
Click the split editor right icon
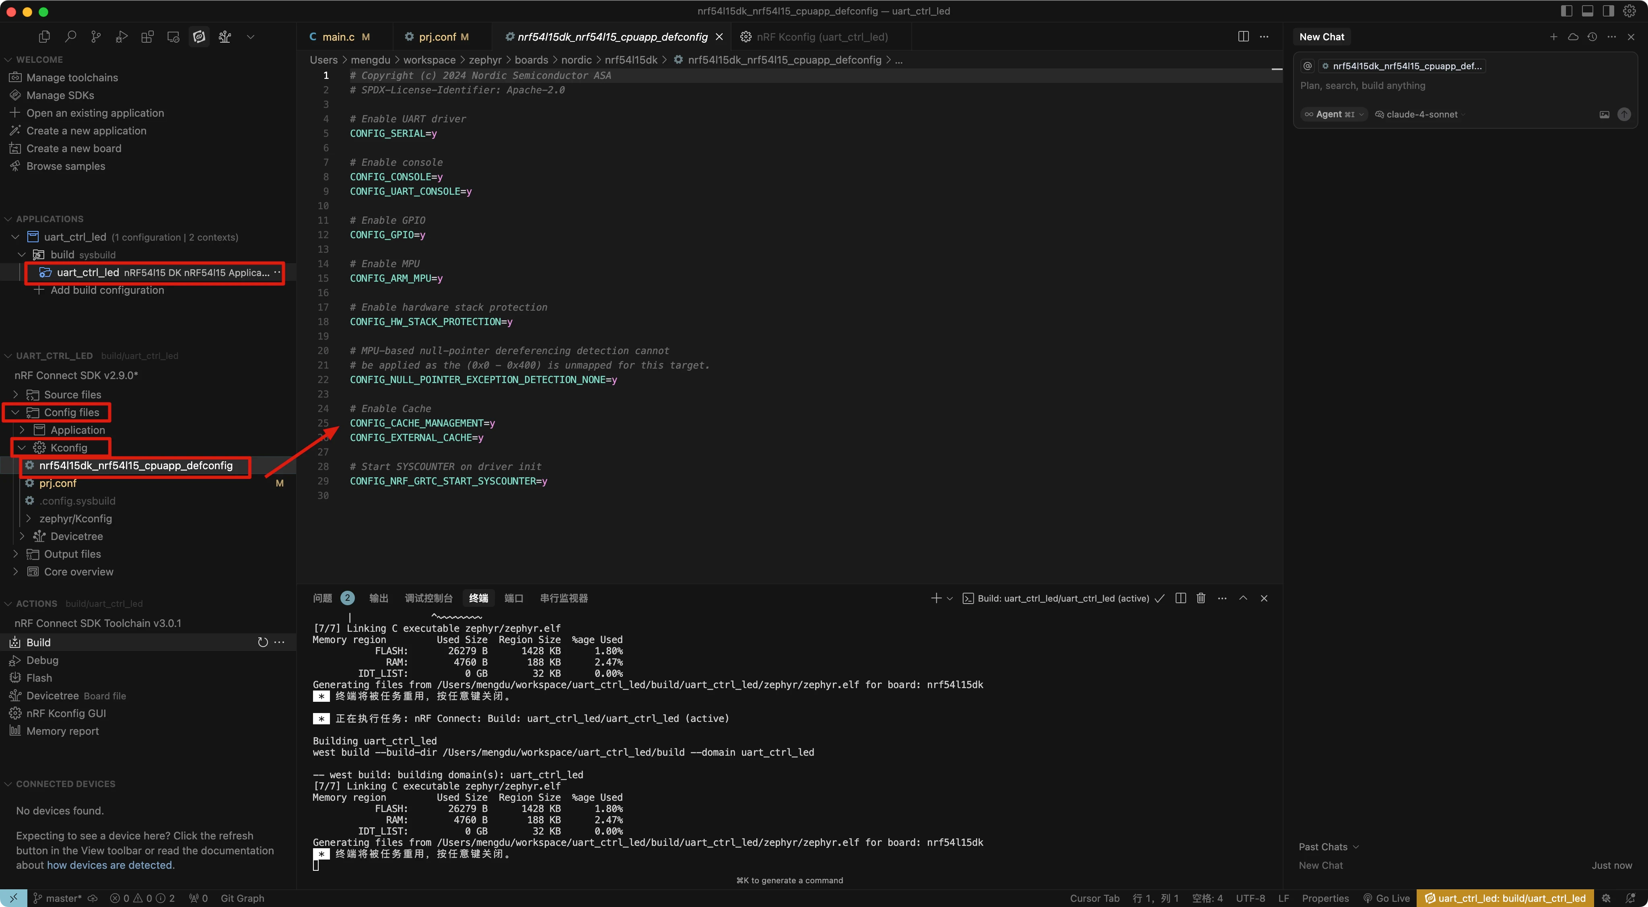click(x=1243, y=37)
